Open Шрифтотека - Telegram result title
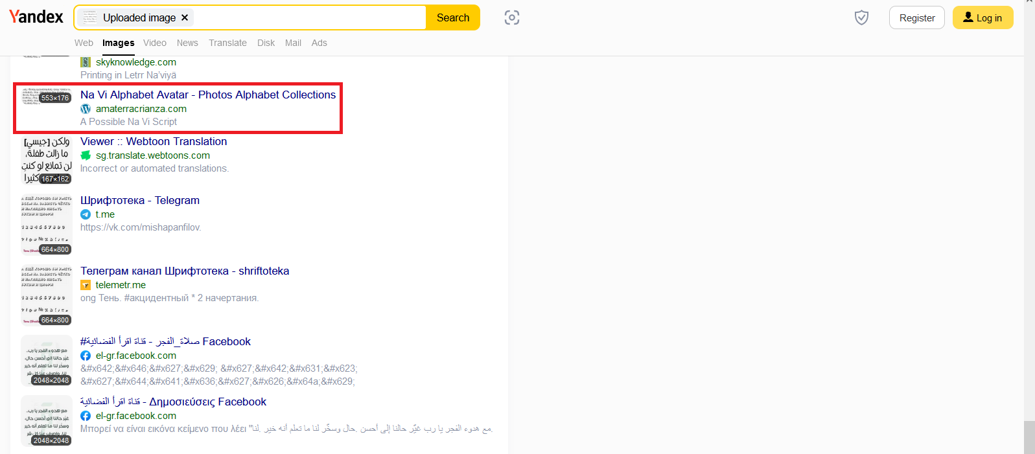Image resolution: width=1035 pixels, height=454 pixels. coord(140,200)
